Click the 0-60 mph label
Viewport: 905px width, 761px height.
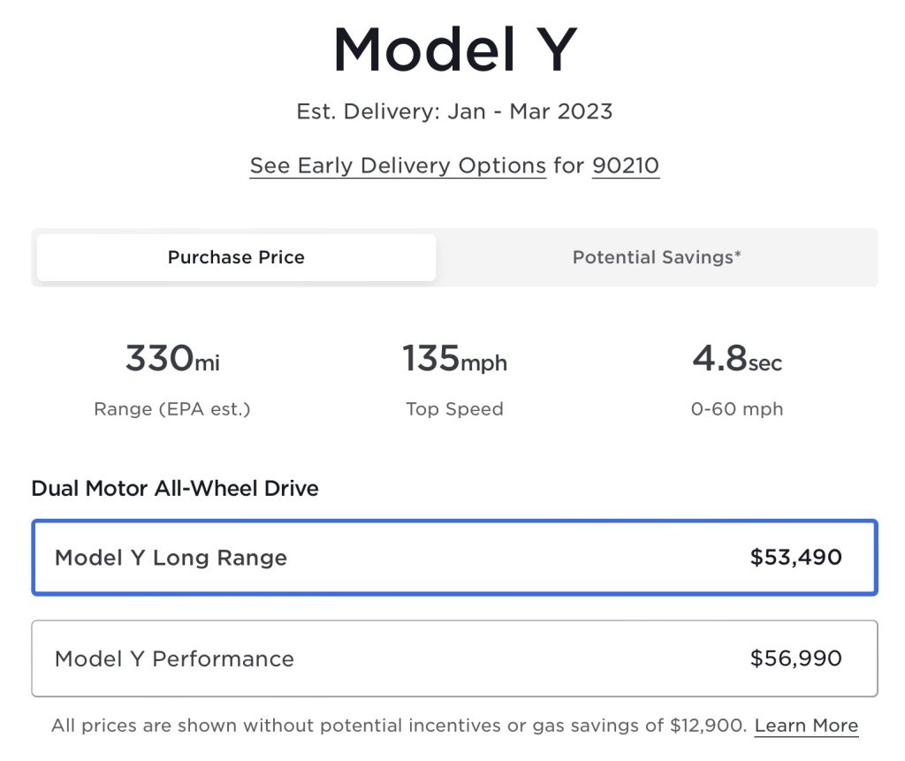click(736, 409)
